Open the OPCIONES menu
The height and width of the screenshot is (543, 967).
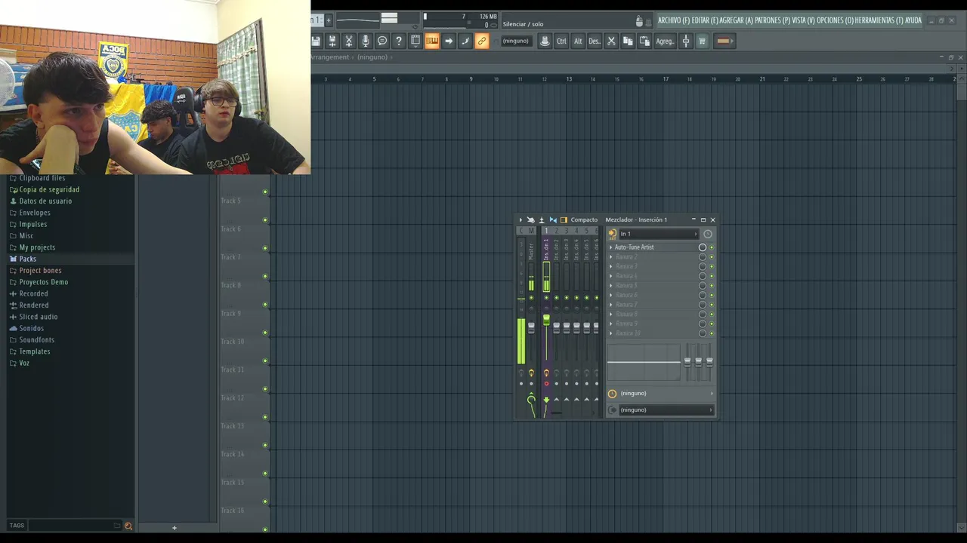coord(835,20)
